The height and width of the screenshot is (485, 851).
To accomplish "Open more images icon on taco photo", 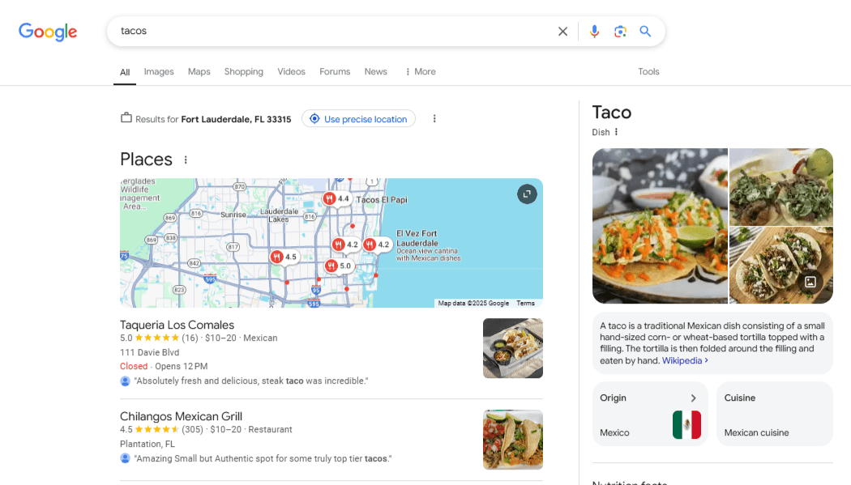I will 810,282.
